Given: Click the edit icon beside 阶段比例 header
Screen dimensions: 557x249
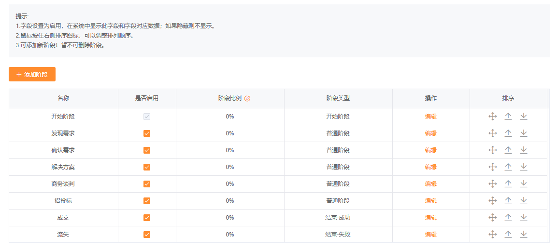Looking at the screenshot, I should click(247, 98).
